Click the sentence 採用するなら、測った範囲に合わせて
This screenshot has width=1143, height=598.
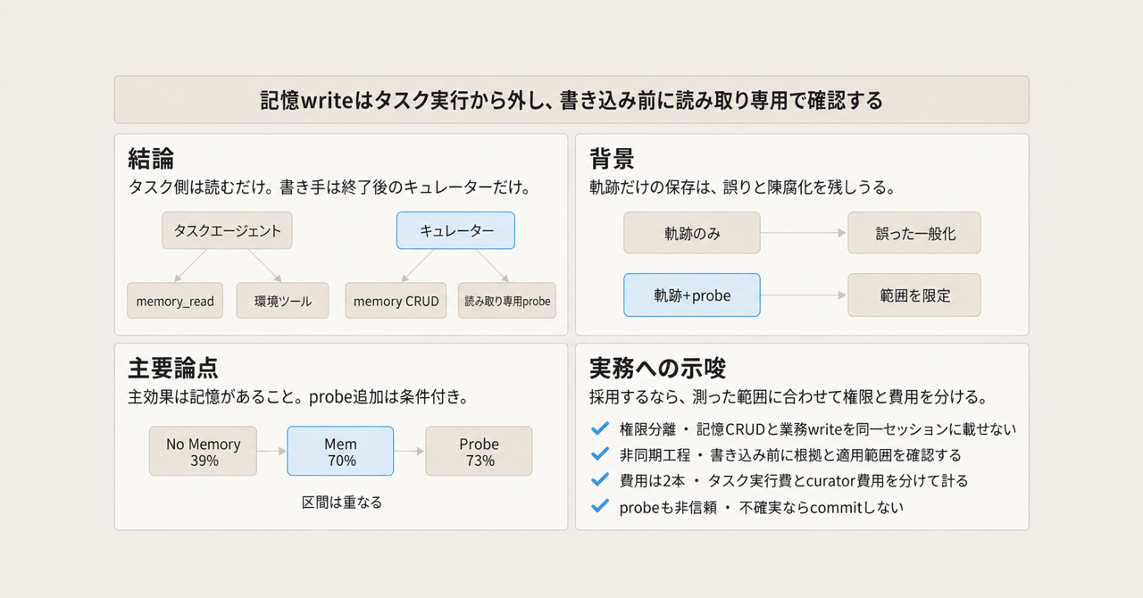pos(788,398)
